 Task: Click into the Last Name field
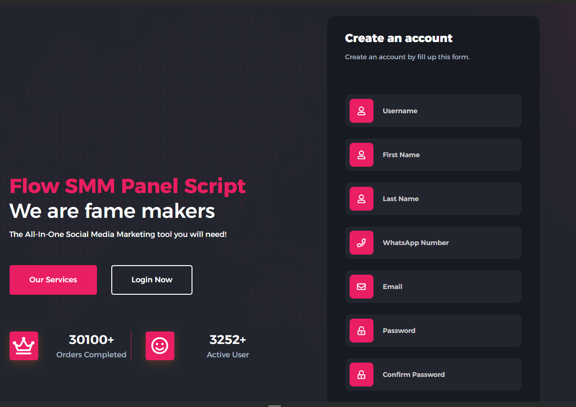(447, 199)
